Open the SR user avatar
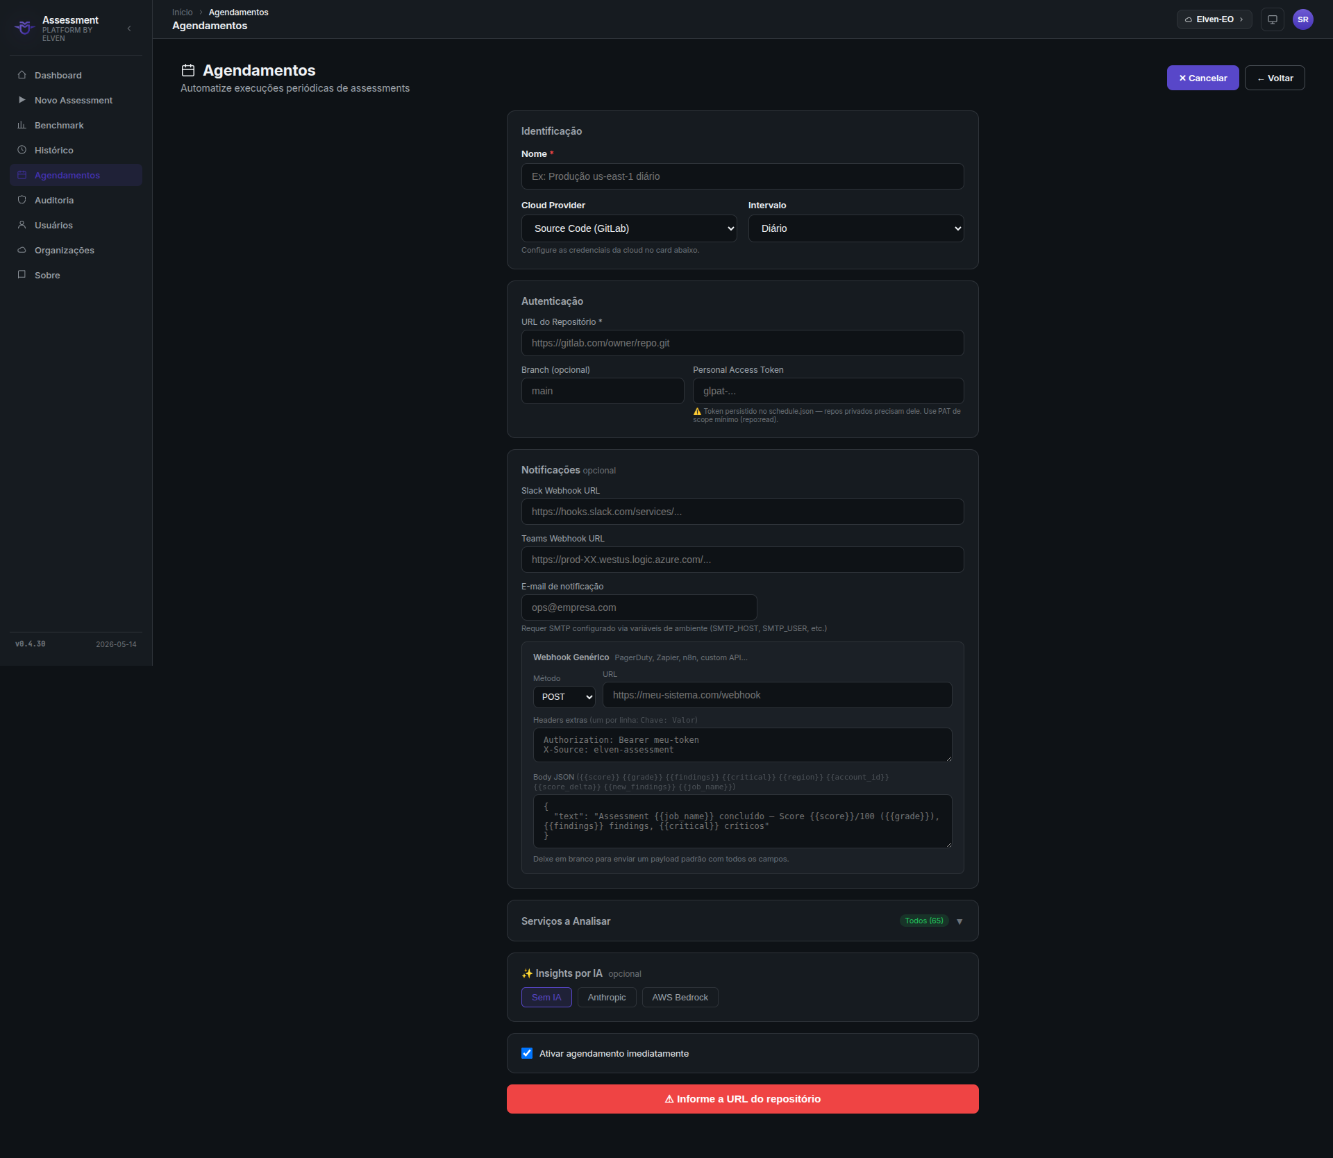This screenshot has height=1158, width=1333. click(x=1303, y=19)
